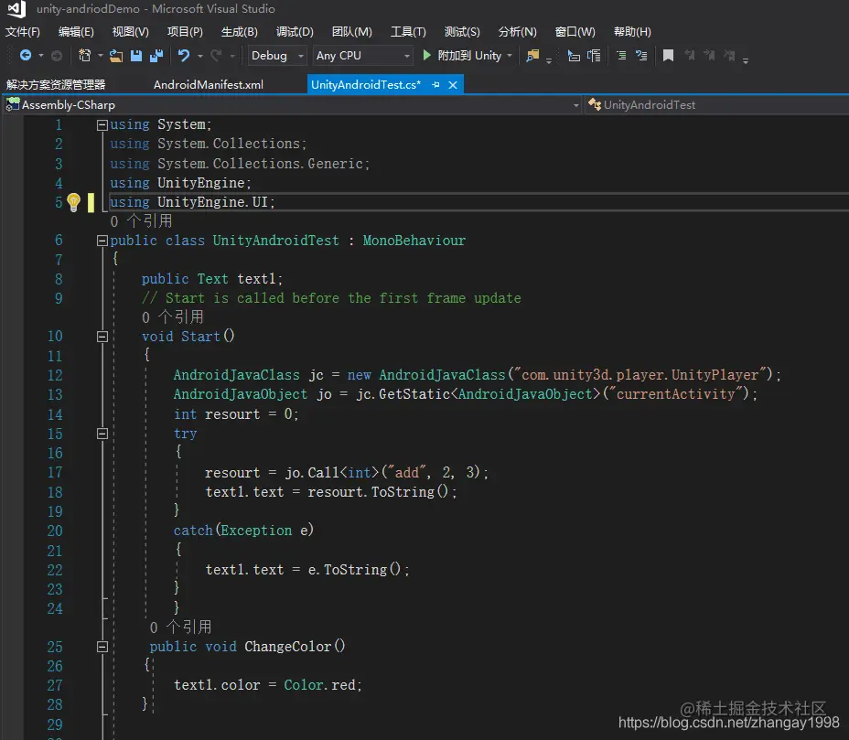Viewport: 849px width, 740px height.
Task: Collapse the try block on line 15
Action: [102, 434]
